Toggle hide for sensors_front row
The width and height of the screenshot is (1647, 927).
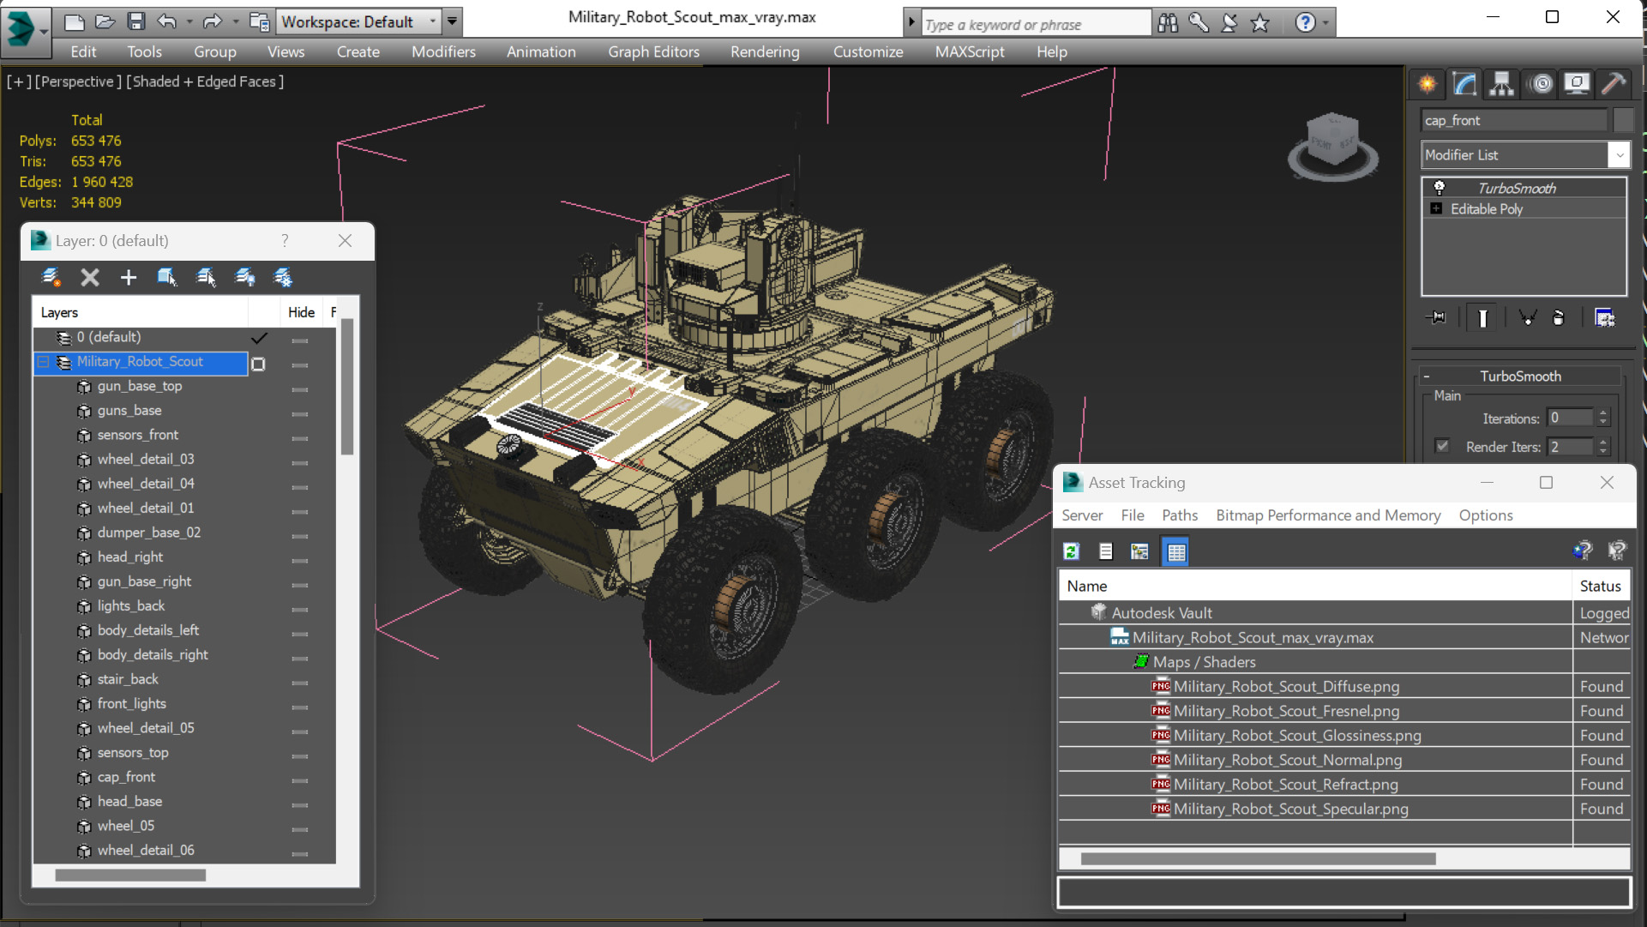point(299,437)
